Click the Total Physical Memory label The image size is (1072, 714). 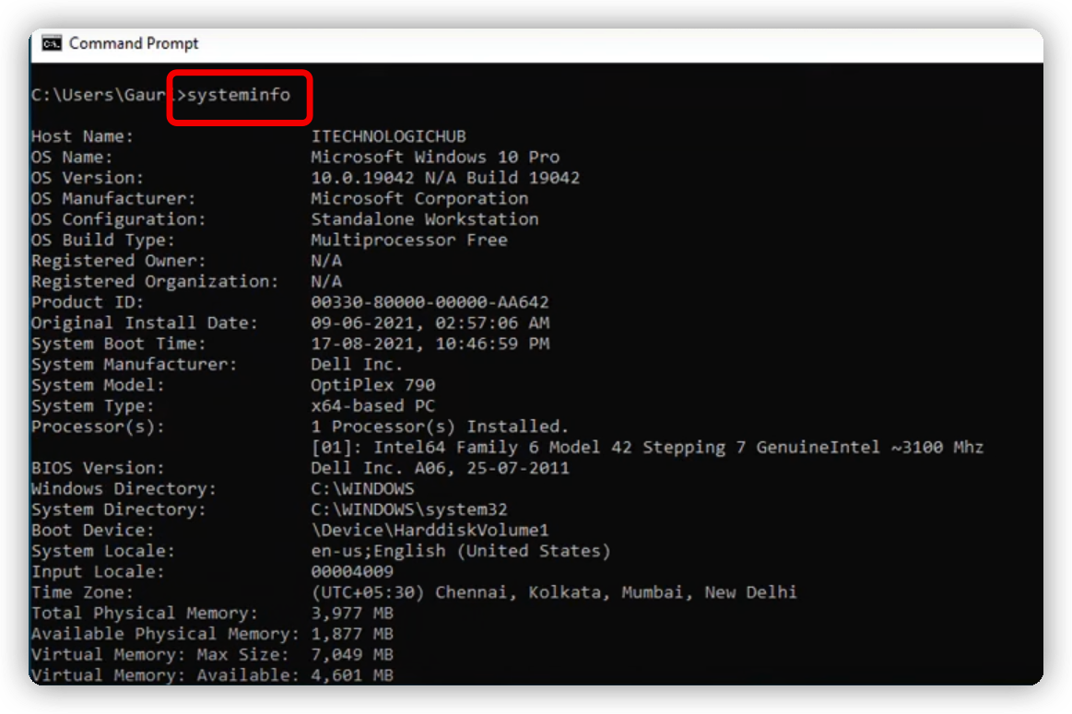(145, 614)
